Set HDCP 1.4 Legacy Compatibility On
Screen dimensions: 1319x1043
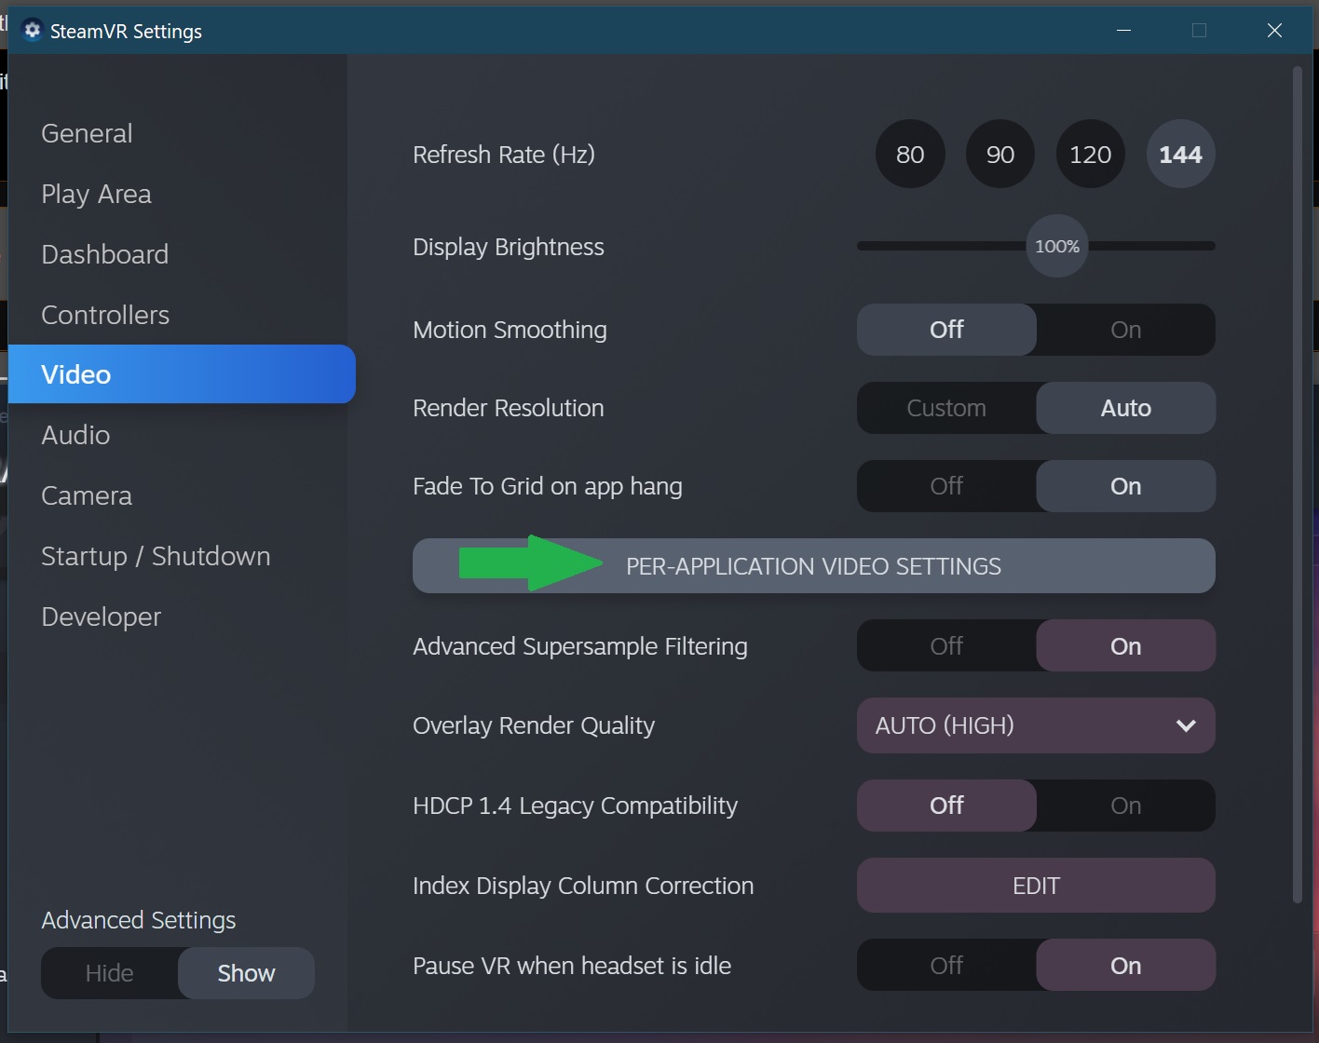1125,806
